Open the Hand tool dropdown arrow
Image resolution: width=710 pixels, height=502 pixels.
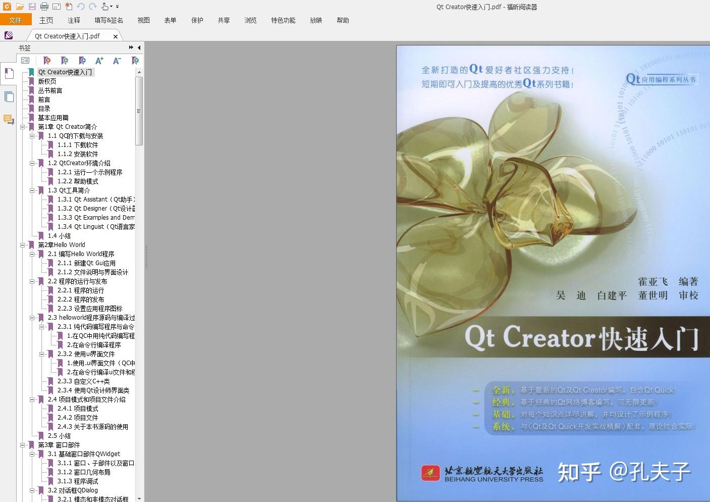111,7
